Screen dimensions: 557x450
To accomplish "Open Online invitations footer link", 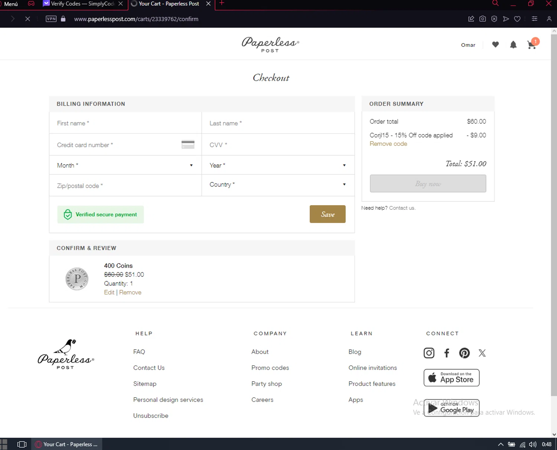I will click(372, 368).
